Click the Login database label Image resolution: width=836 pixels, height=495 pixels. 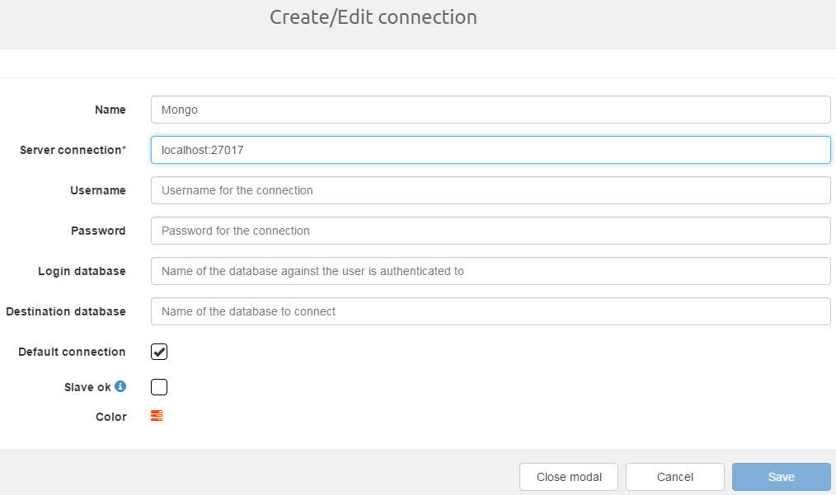[82, 271]
